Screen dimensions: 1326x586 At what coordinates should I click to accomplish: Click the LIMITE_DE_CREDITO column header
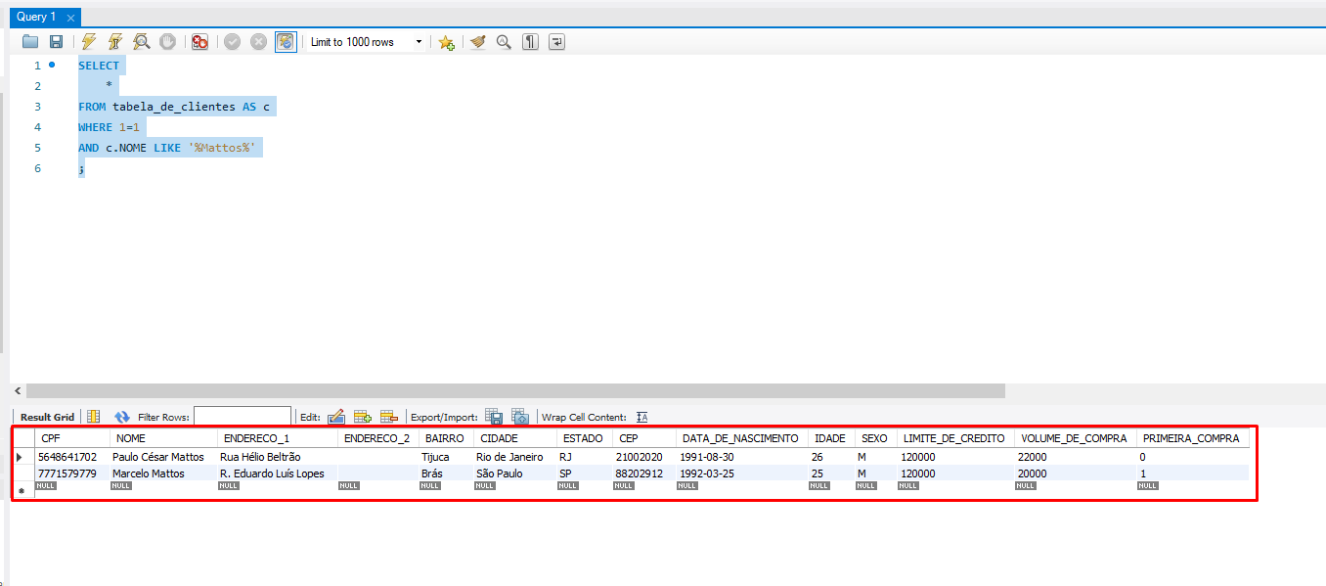pyautogui.click(x=952, y=438)
